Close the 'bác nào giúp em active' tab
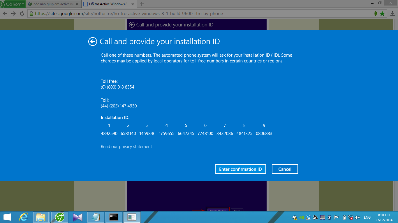 click(x=77, y=4)
